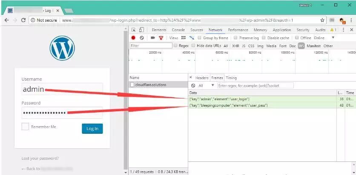Click the clear frames icon
The height and width of the screenshot is (175, 356).
(x=193, y=85)
